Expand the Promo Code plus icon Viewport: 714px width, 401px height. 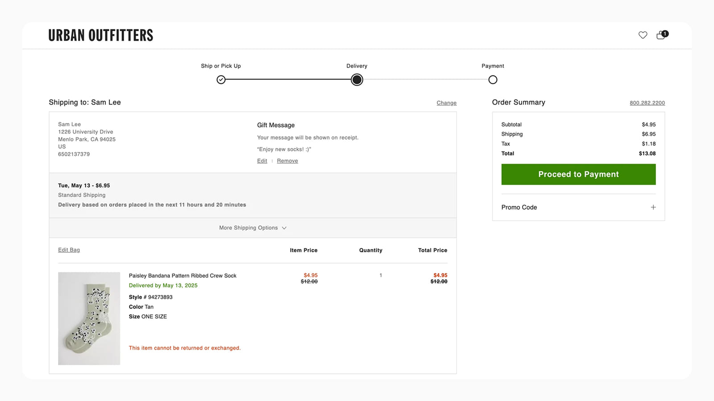point(653,207)
